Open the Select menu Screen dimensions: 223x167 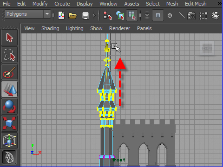pos(153,4)
